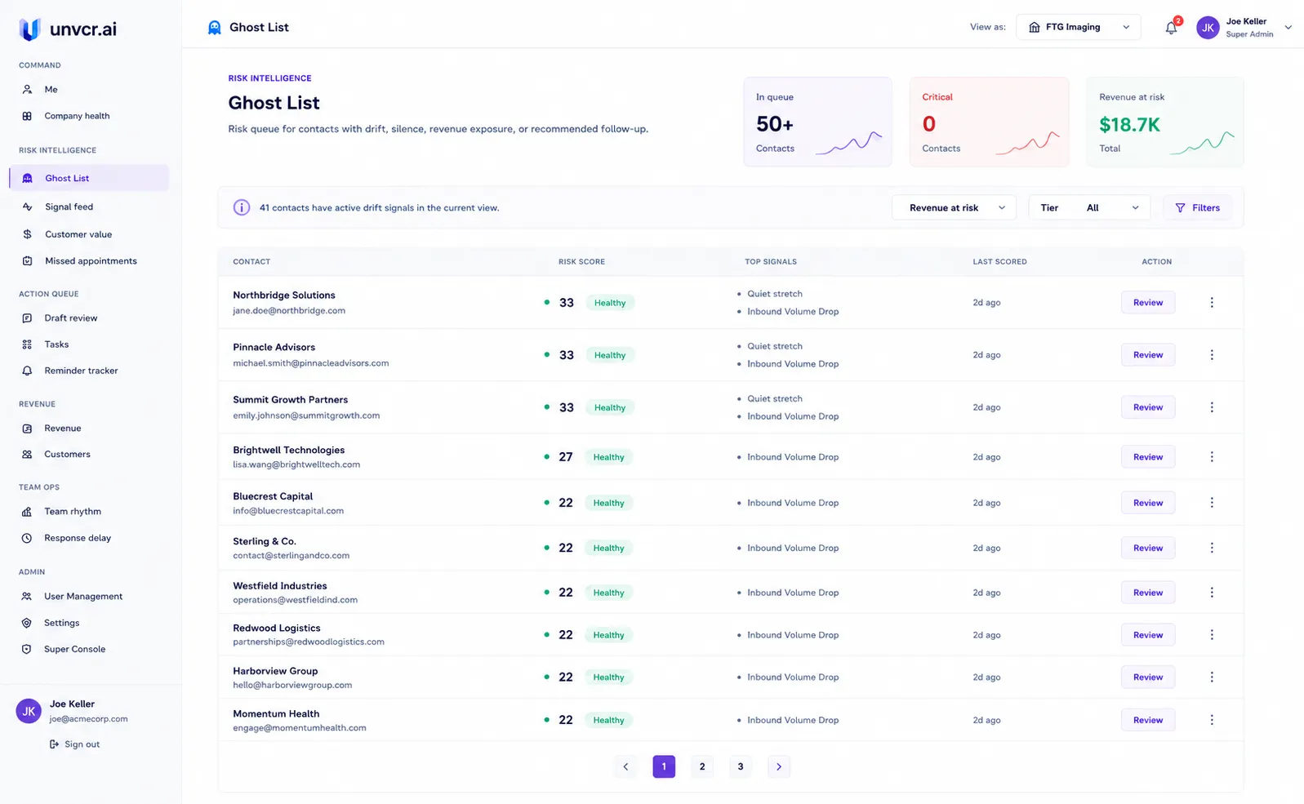Open the kebab menu for Bluecrest Capital
The image size is (1304, 804).
tap(1212, 503)
